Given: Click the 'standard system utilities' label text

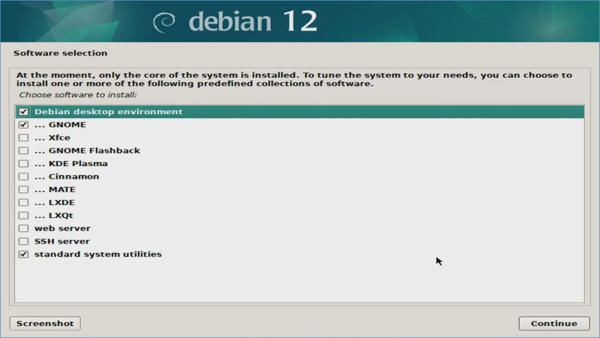Looking at the screenshot, I should (x=98, y=254).
